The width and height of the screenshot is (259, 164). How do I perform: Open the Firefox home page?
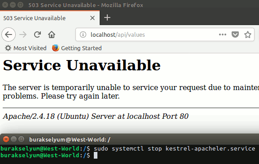click(52, 35)
